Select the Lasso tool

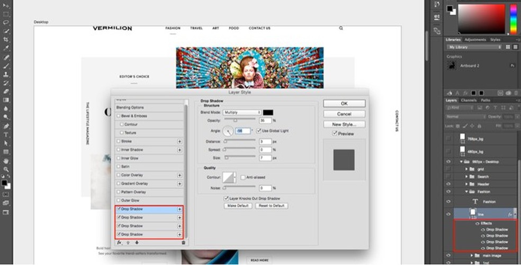6,23
